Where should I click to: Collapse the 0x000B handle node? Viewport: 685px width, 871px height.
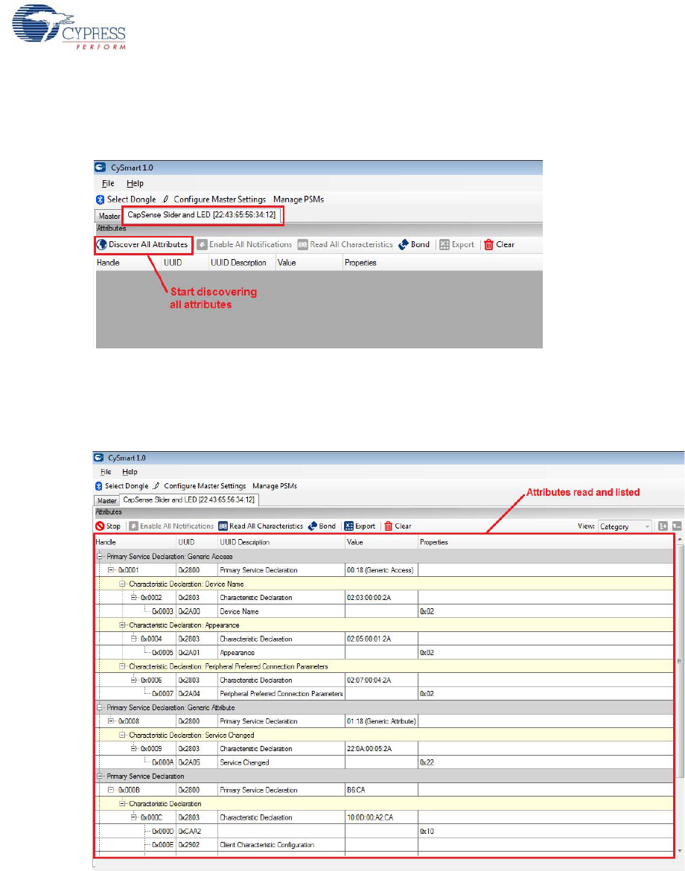point(111,790)
